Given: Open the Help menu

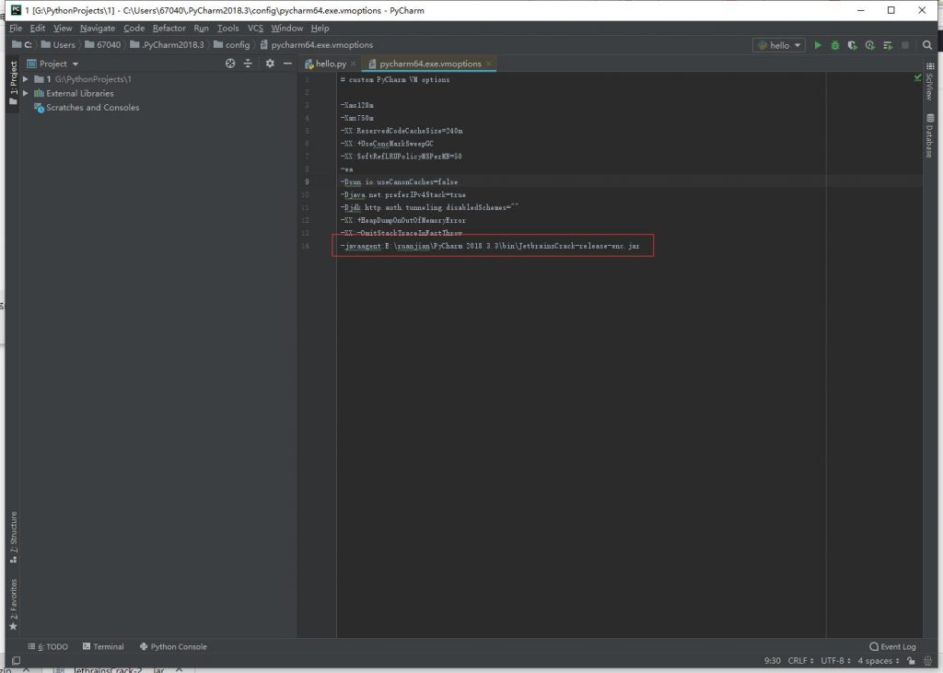Looking at the screenshot, I should pyautogui.click(x=320, y=29).
